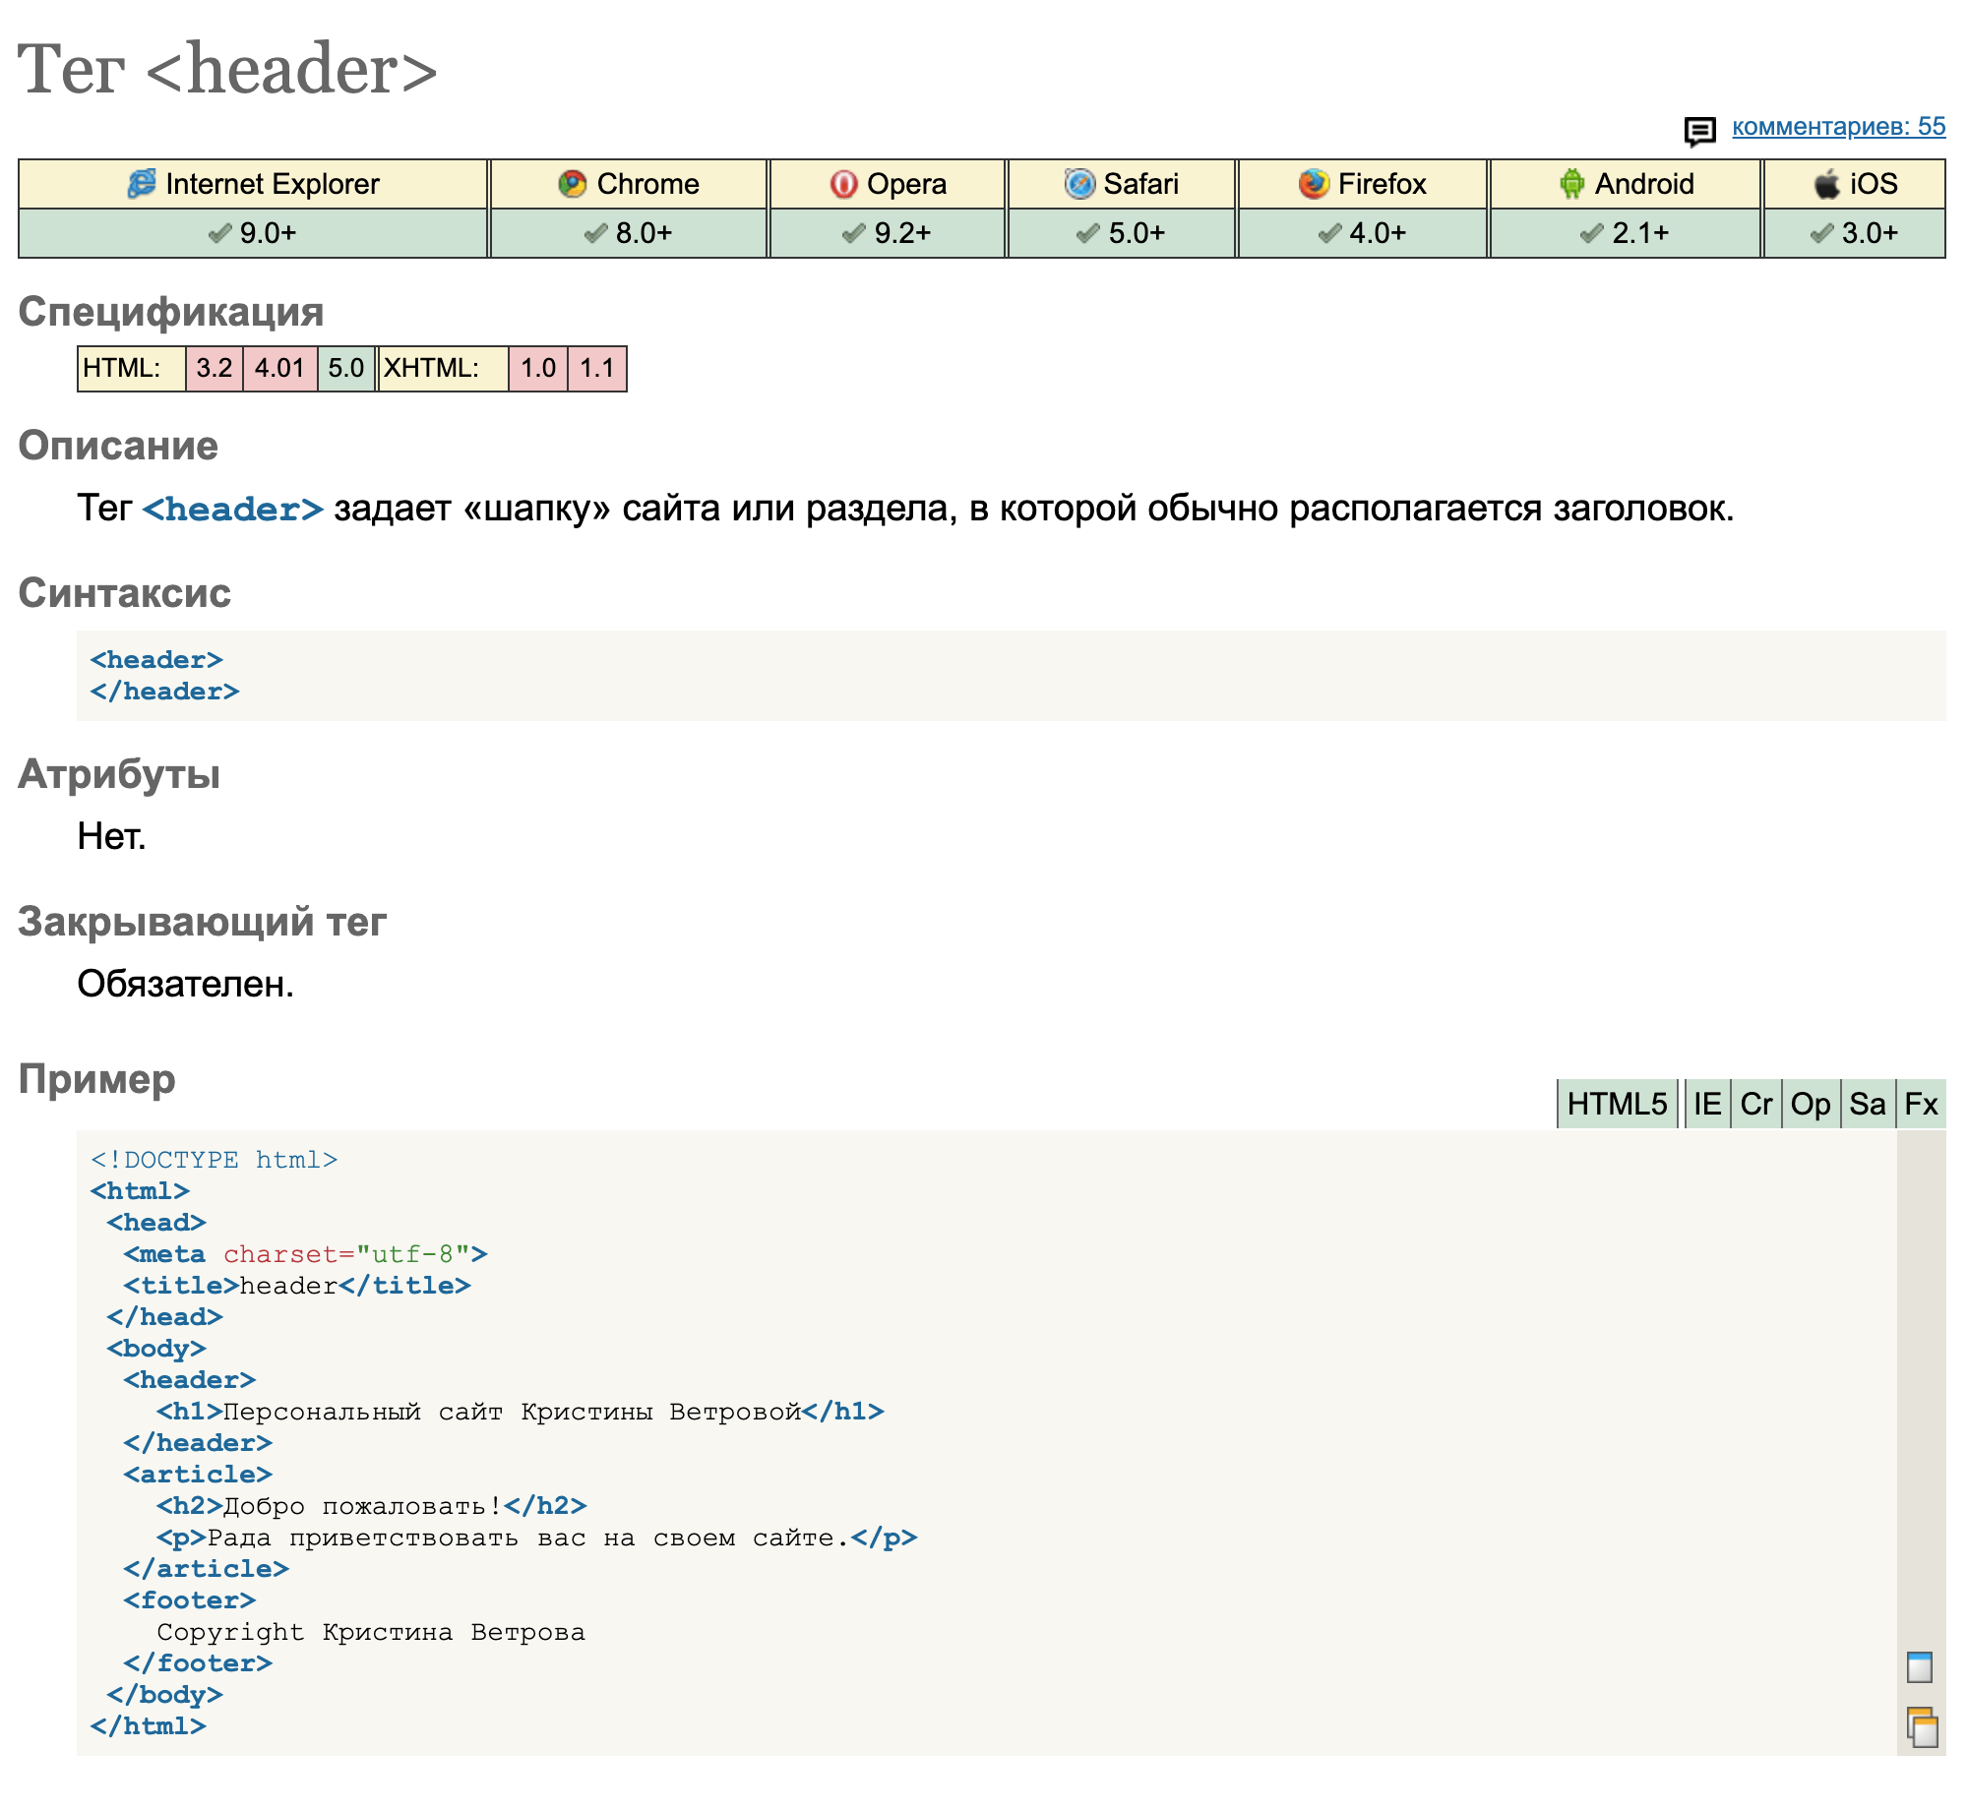Image resolution: width=1968 pixels, height=1810 pixels.
Task: Click the checkmark next to 5.0+
Action: tap(1088, 233)
